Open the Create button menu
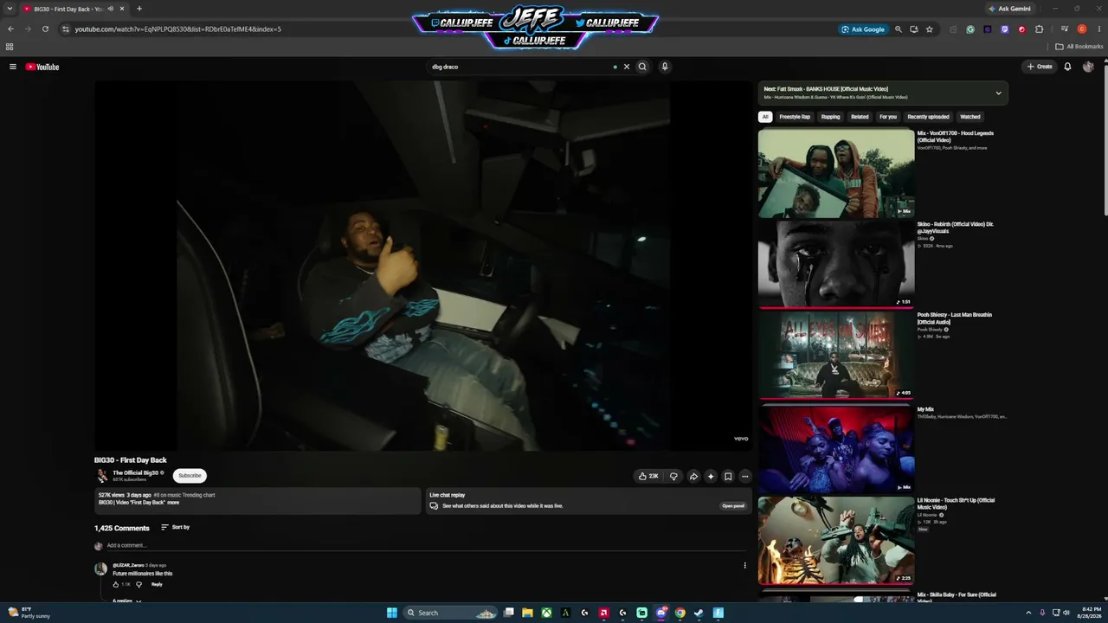 click(1040, 67)
